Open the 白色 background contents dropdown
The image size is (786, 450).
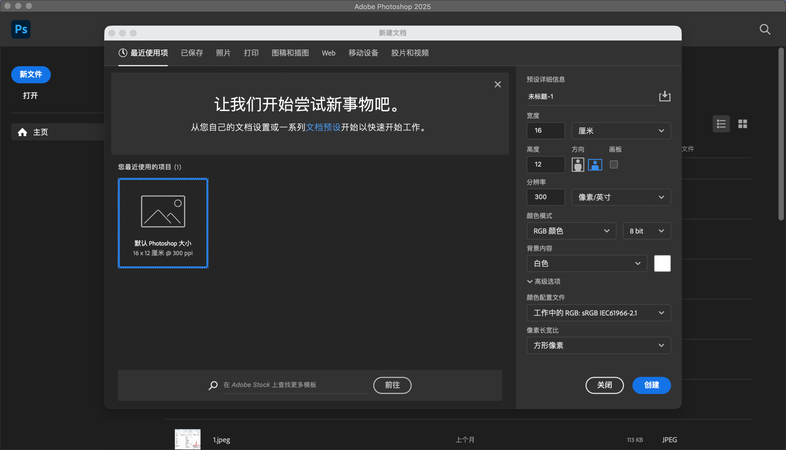pyautogui.click(x=587, y=263)
